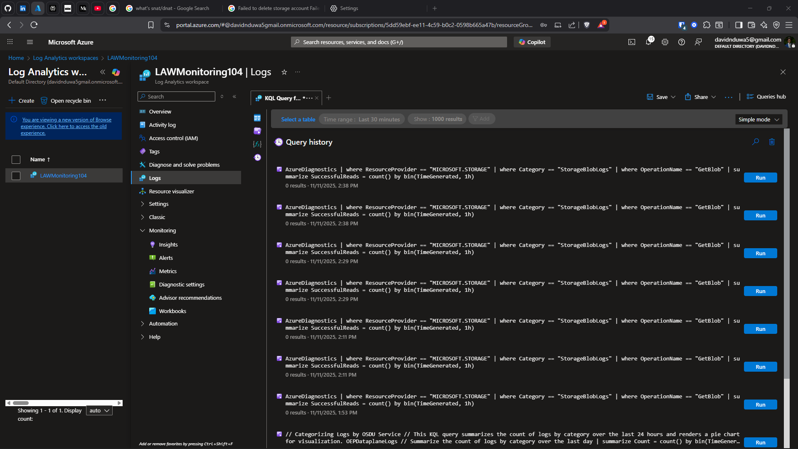
Task: Bookmark this page in browser
Action: (151, 25)
